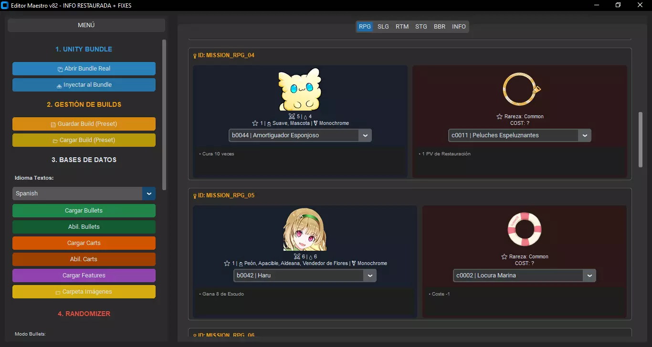Click the Abil. Bullets button

84,227
